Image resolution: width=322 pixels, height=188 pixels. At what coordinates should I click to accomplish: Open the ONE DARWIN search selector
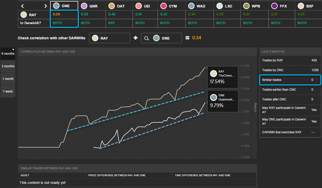(162, 38)
